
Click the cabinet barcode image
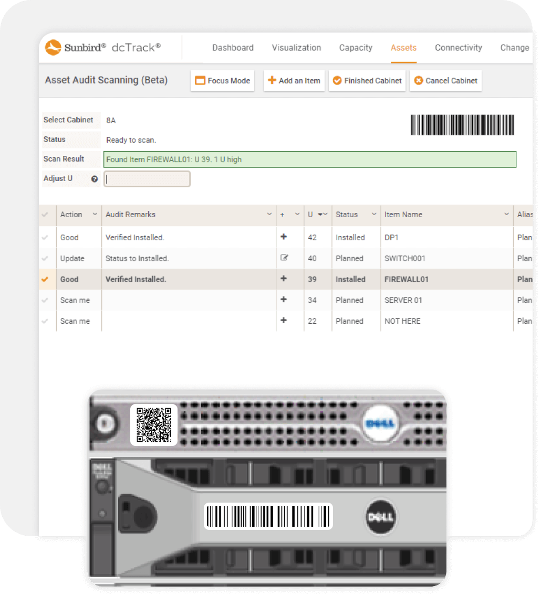pyautogui.click(x=462, y=125)
